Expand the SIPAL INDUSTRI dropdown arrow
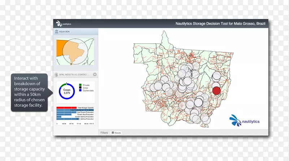Screen dimensions: 289x161 (95, 75)
